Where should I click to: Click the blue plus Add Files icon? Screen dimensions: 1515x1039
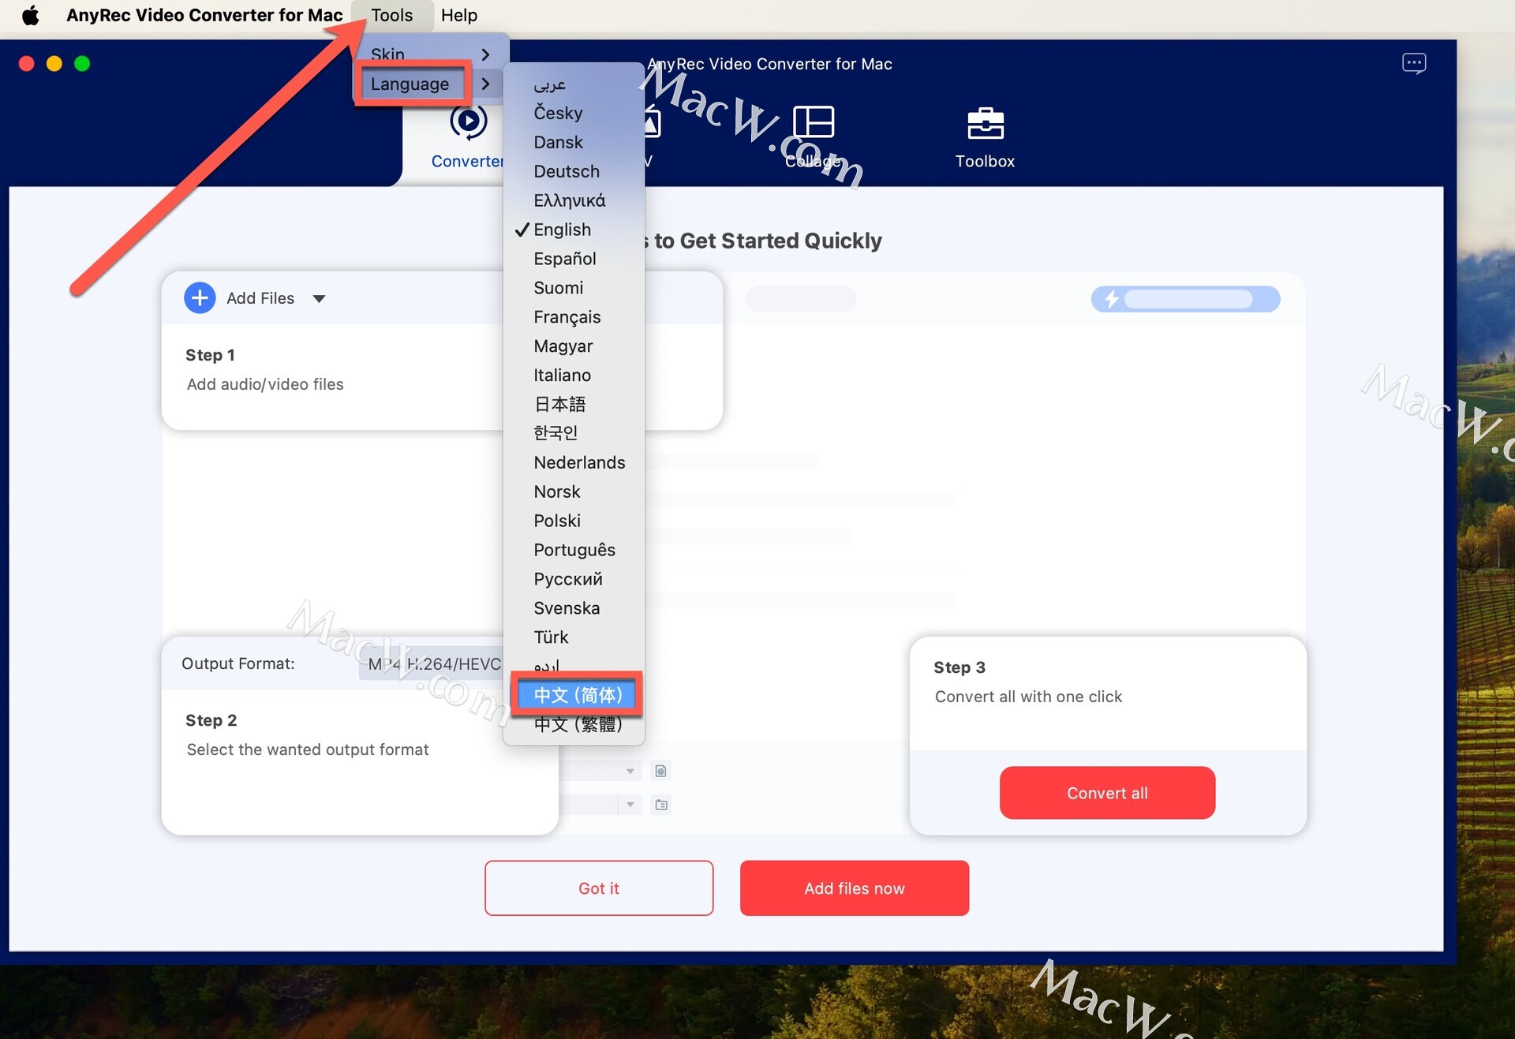[x=200, y=298]
